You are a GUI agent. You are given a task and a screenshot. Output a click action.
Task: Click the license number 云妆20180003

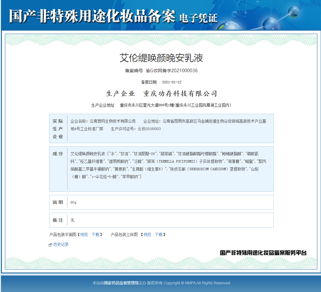pos(149,129)
